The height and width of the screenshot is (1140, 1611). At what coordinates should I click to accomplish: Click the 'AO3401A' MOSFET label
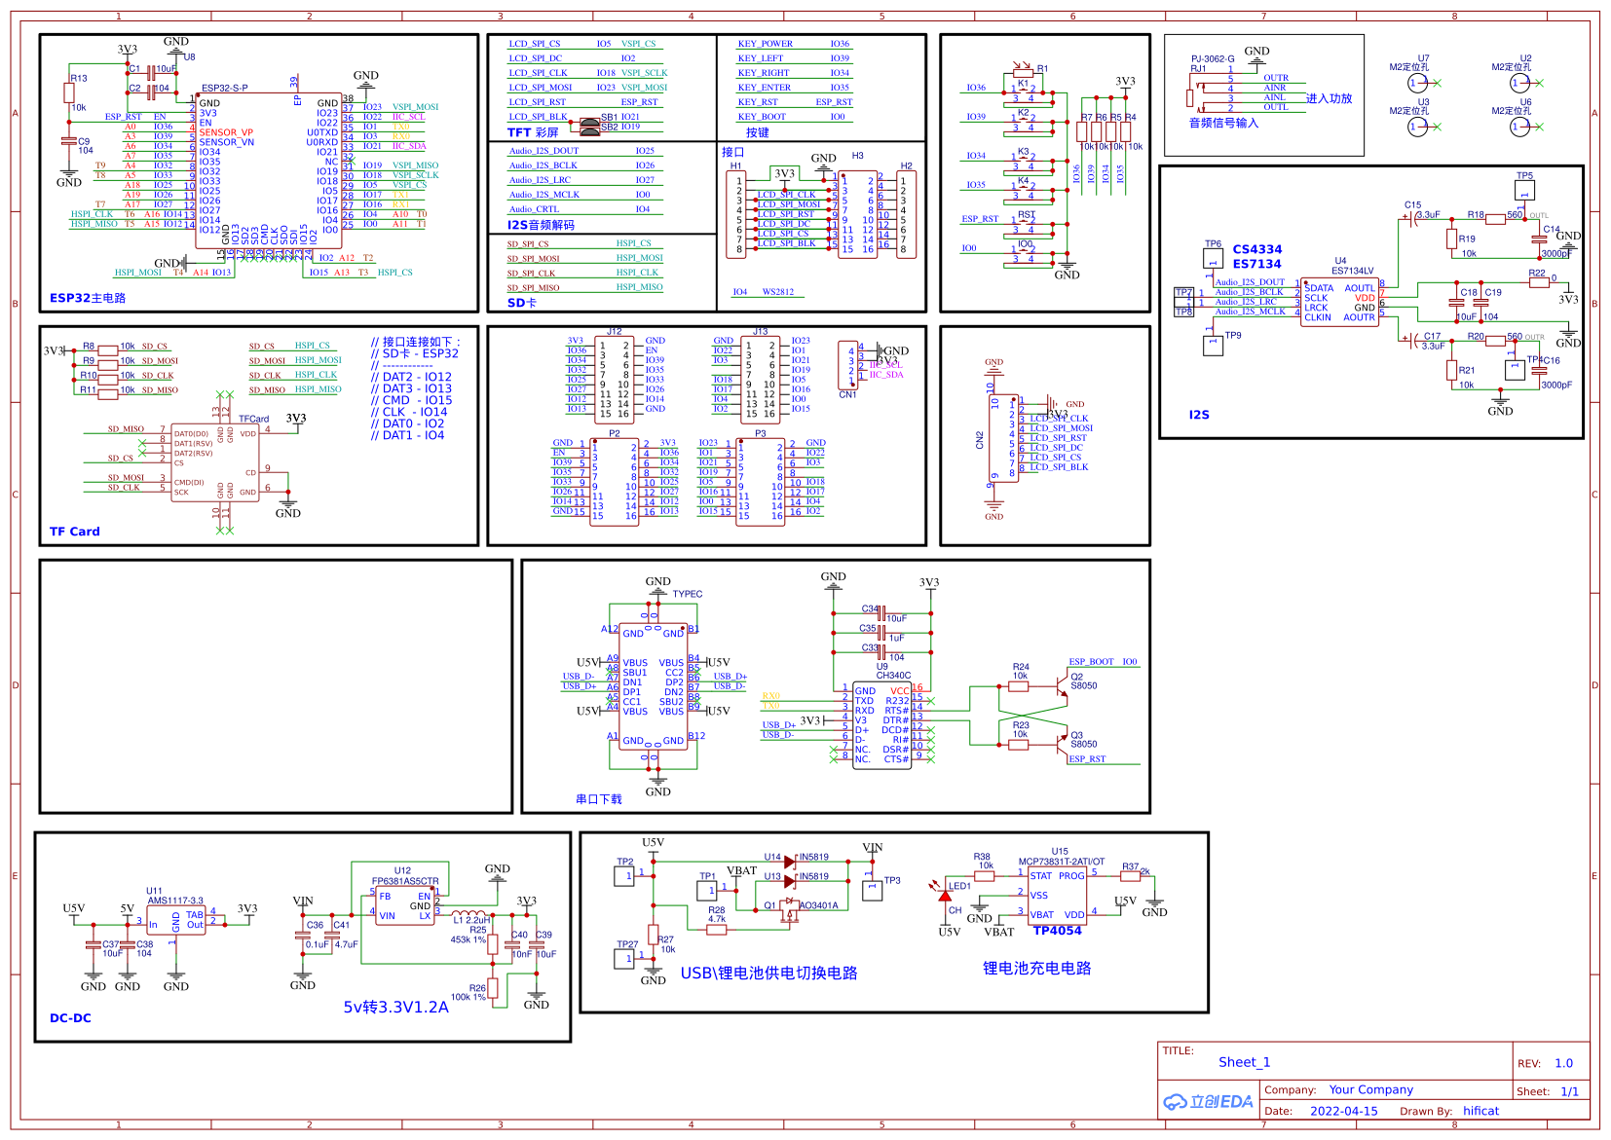[818, 905]
